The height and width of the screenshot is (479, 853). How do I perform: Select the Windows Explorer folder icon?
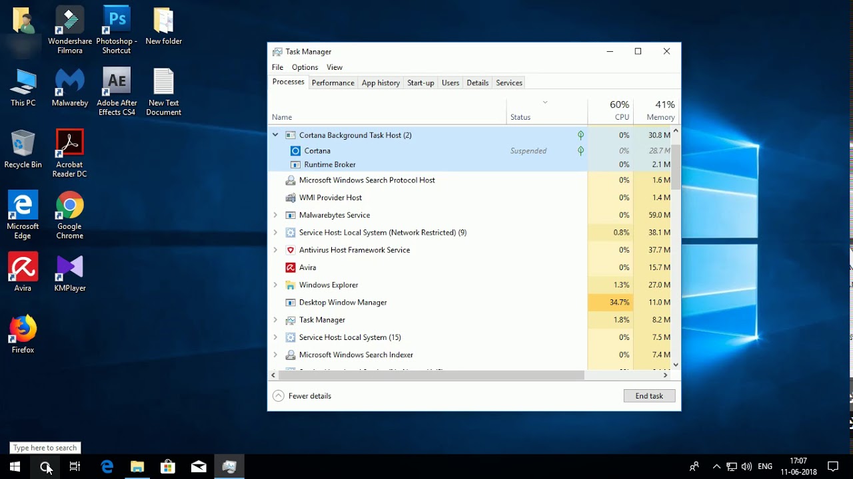(291, 285)
